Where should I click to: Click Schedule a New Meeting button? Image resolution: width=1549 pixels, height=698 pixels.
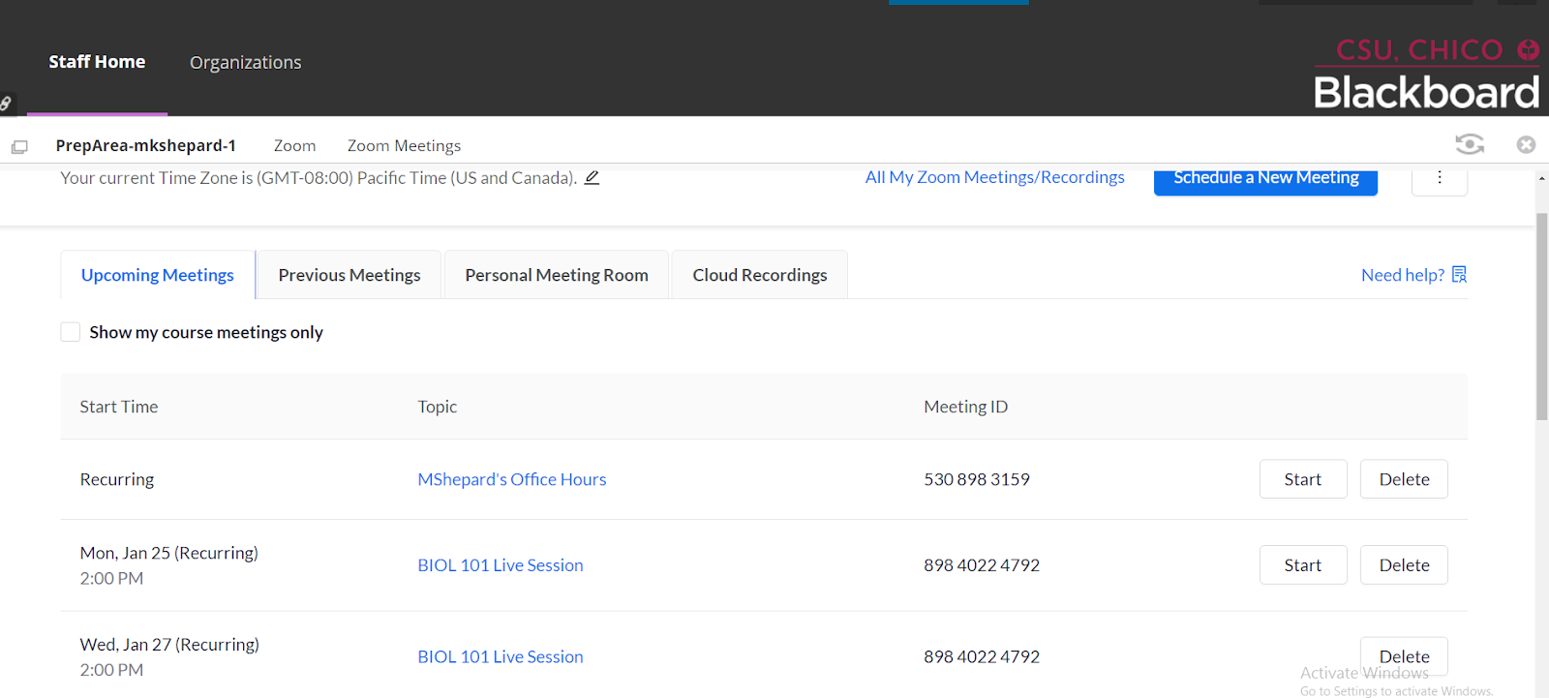tap(1265, 179)
